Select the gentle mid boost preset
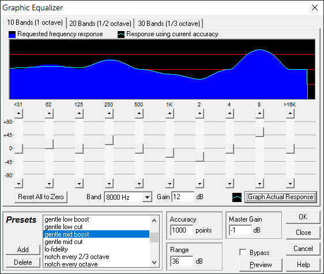This screenshot has width=324, height=274. point(96,234)
